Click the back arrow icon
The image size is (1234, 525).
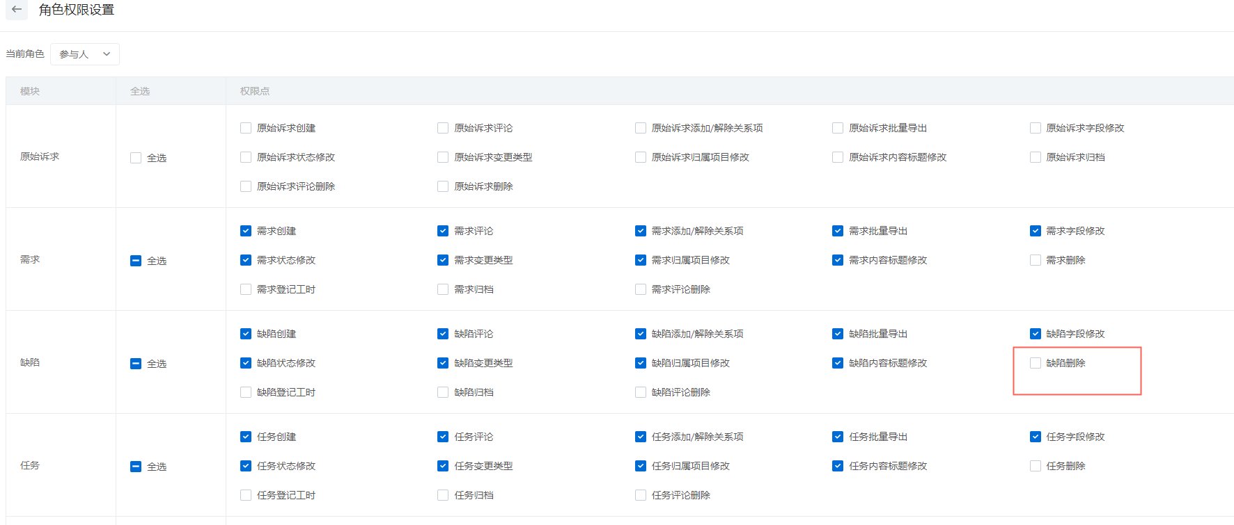pyautogui.click(x=17, y=10)
